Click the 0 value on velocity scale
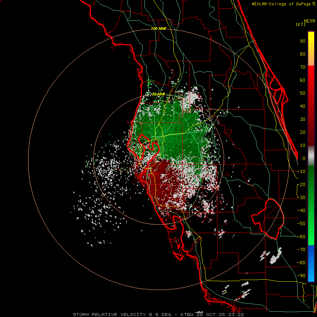This screenshot has height=317, width=317. 304,158
